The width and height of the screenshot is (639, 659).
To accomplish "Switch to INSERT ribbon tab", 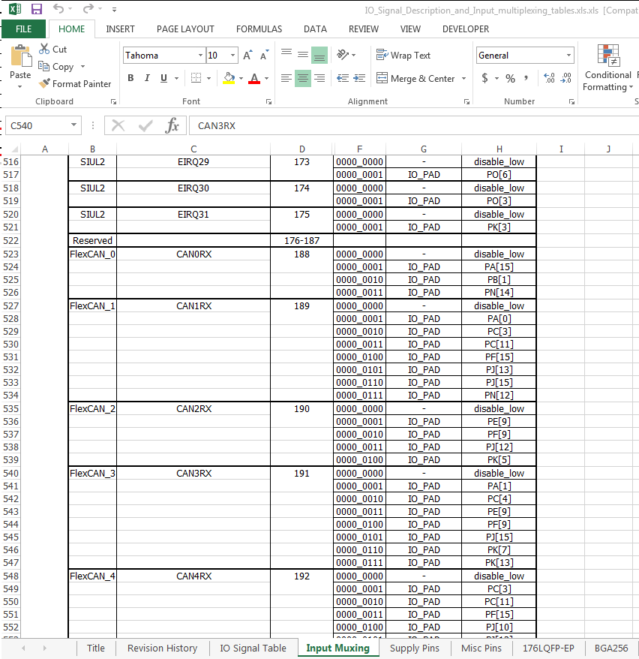I will 120,29.
